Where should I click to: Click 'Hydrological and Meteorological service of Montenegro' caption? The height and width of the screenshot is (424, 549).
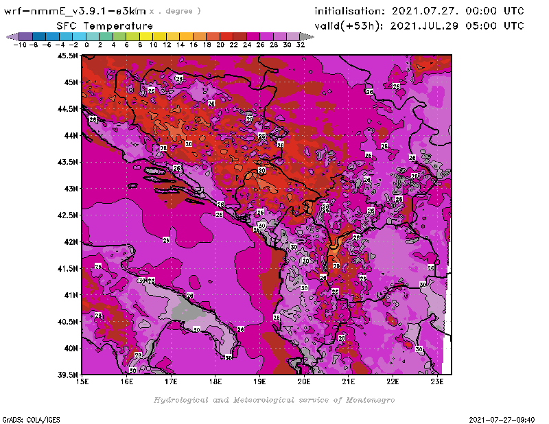pyautogui.click(x=274, y=400)
